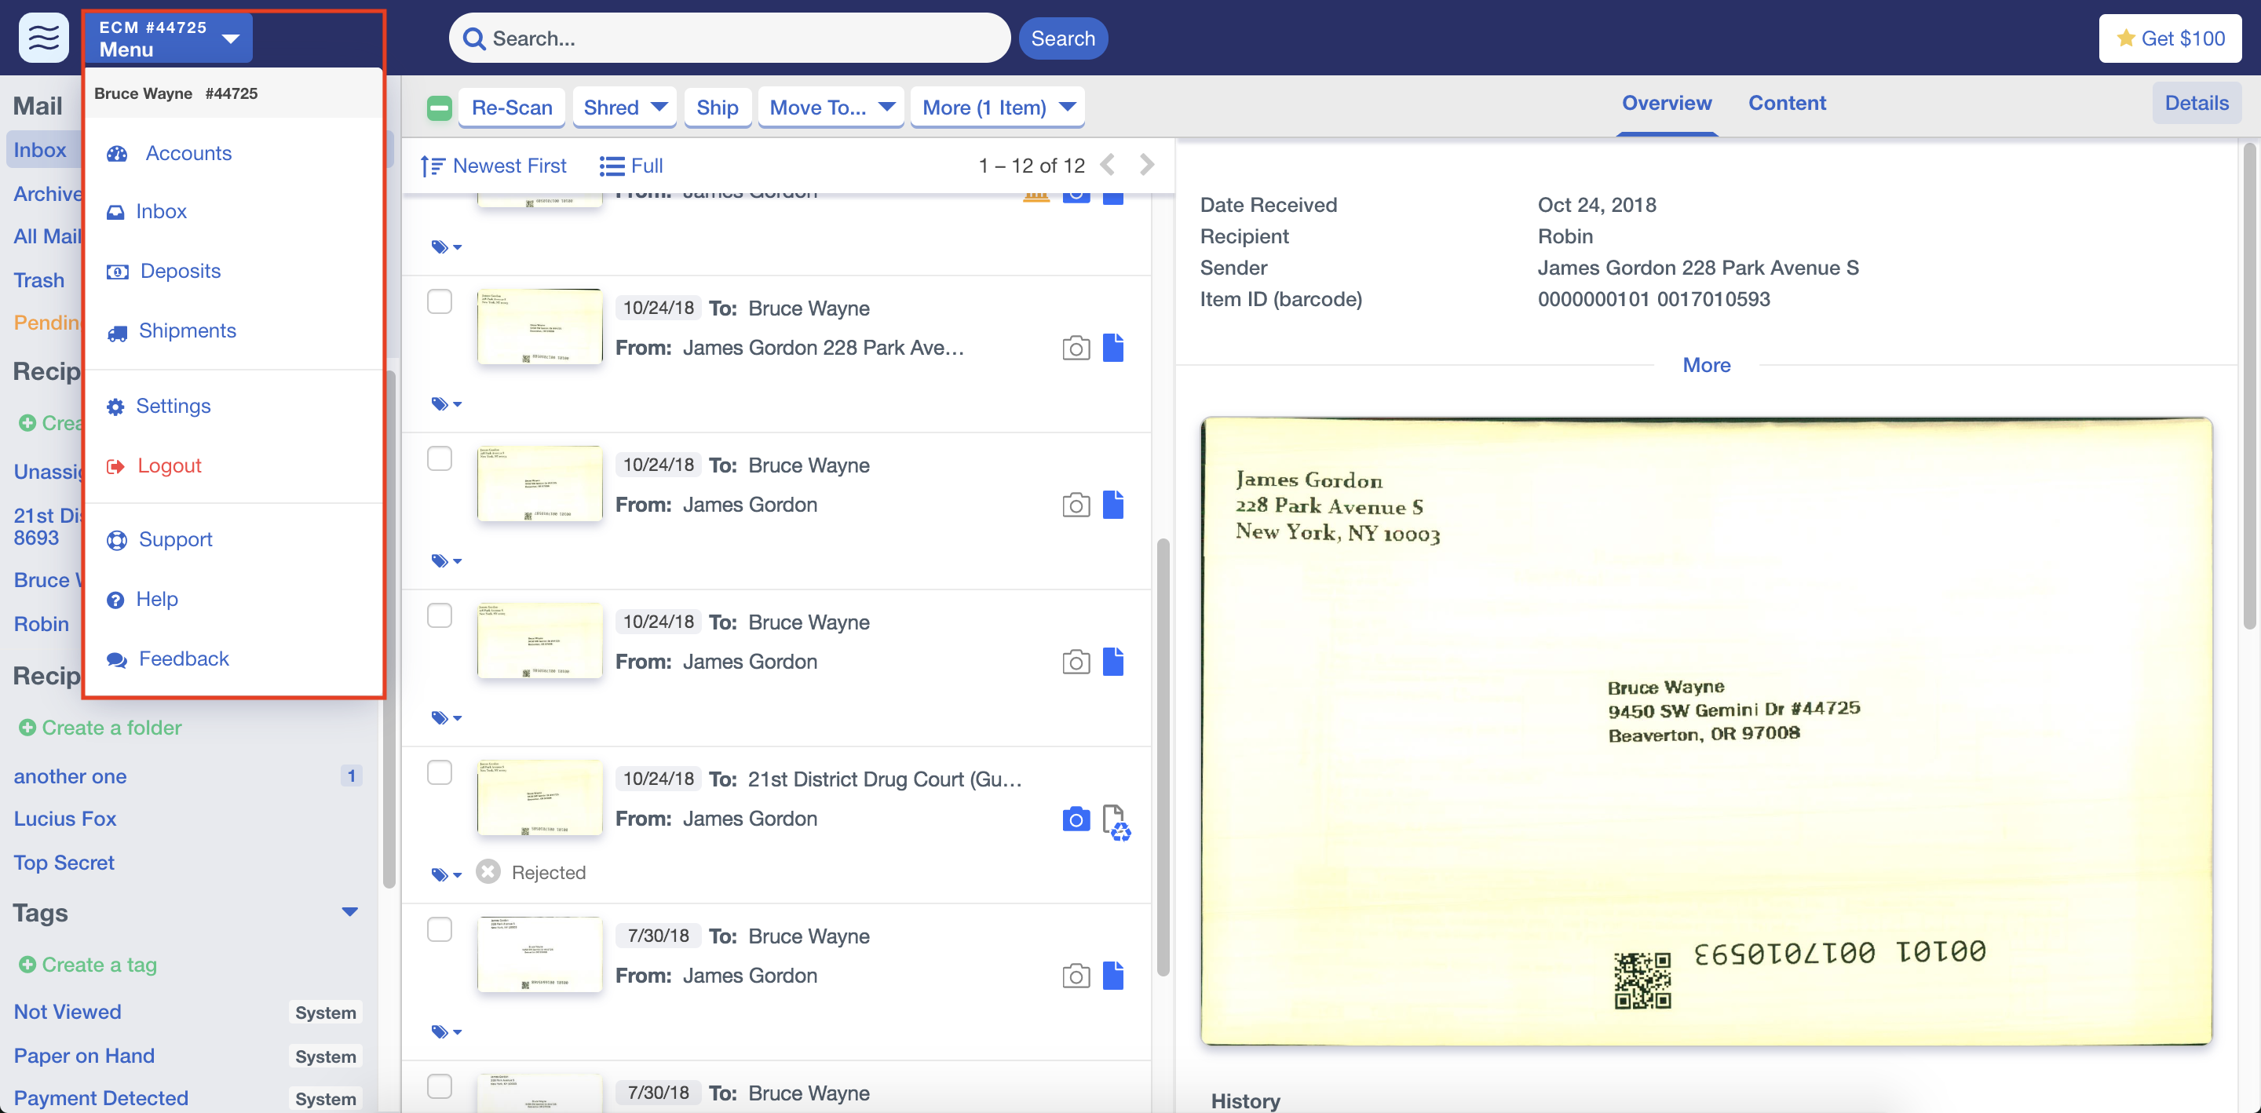Click the Search button

point(1062,38)
